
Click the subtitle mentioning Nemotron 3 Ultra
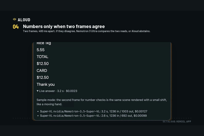coord(87,31)
